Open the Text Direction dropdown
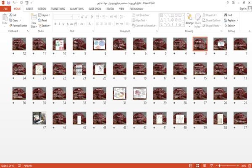 (x=141, y=15)
